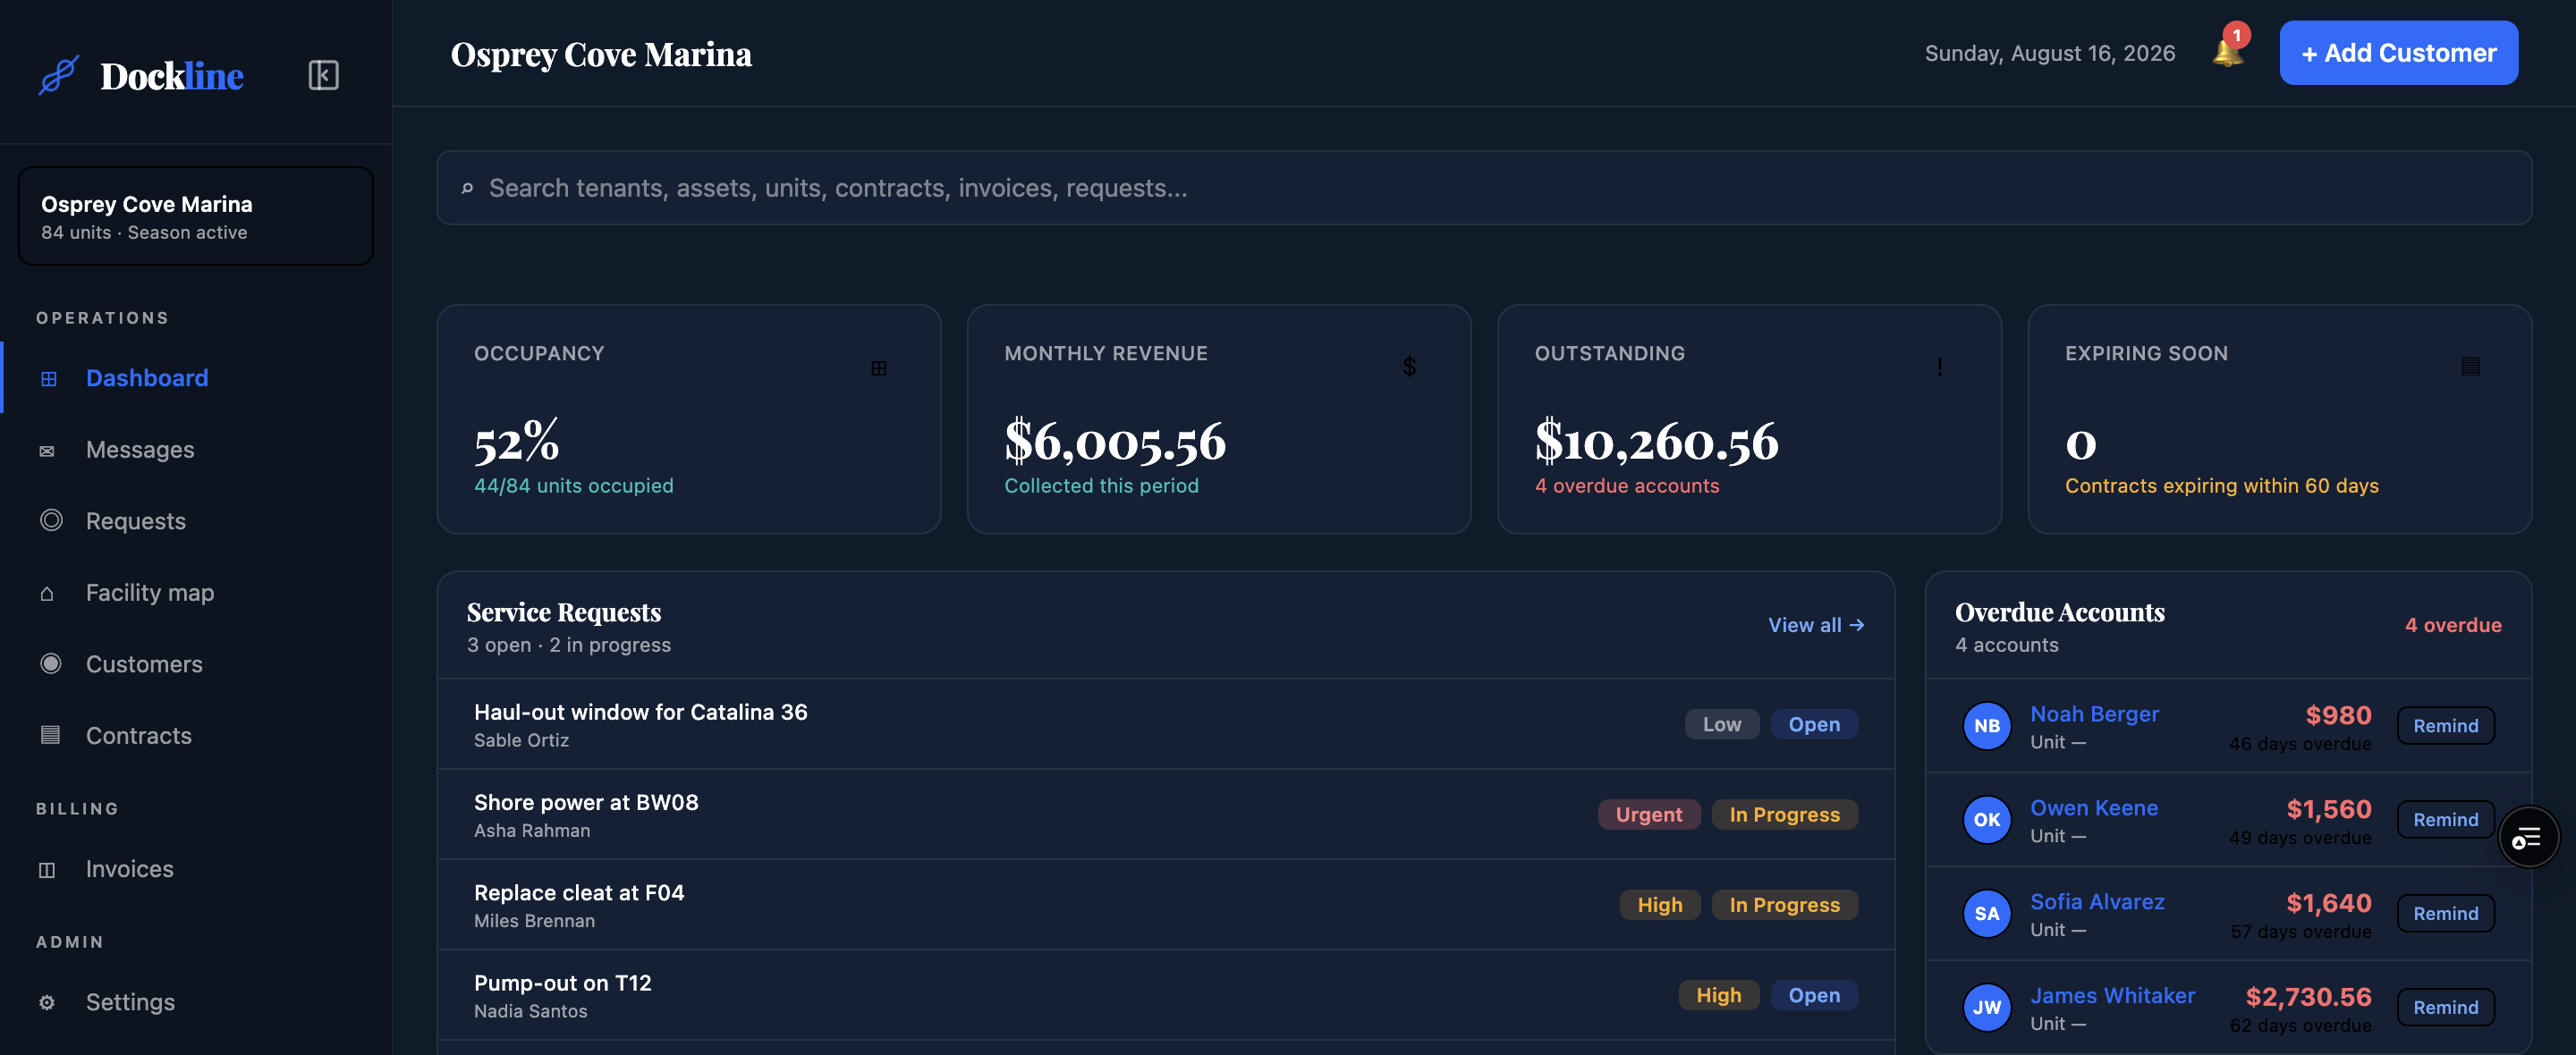The image size is (2576, 1055).
Task: Open the floating list widget button
Action: [2527, 837]
